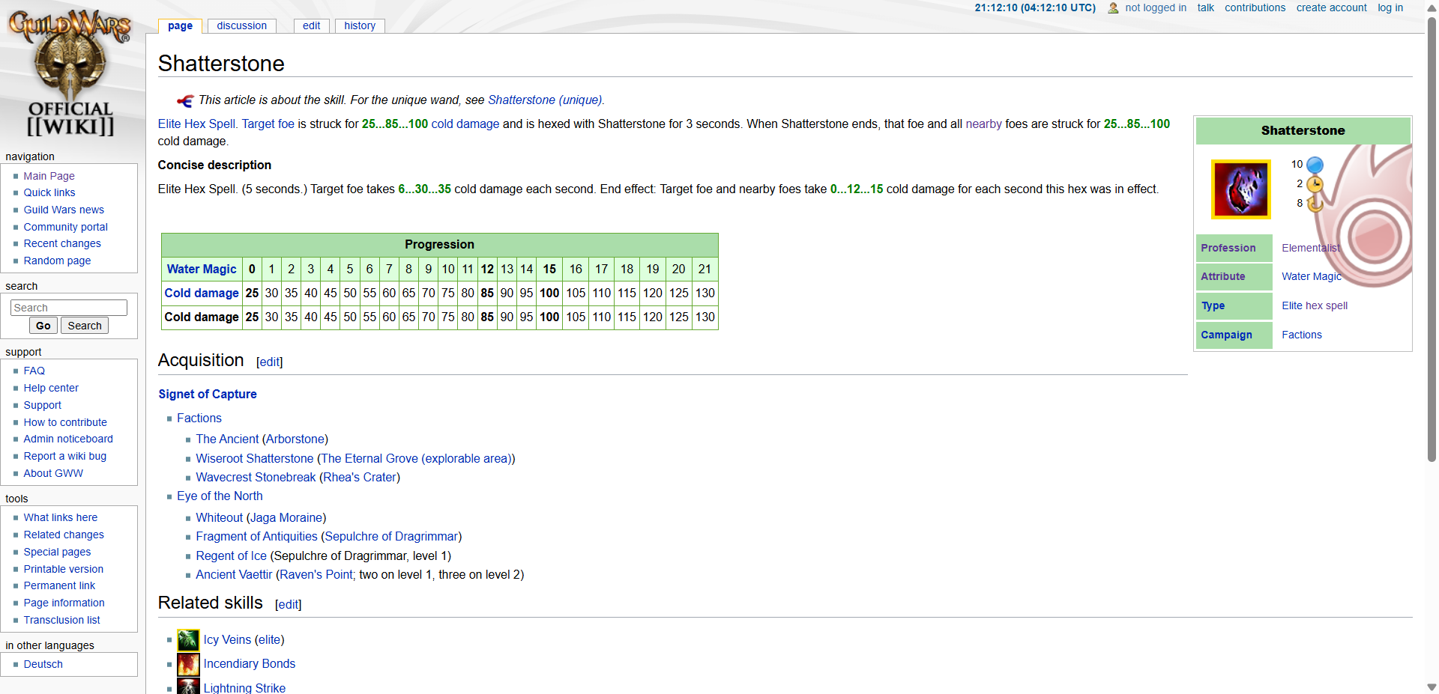Click the energy cost icon next to 10
The width and height of the screenshot is (1439, 694).
point(1315,165)
